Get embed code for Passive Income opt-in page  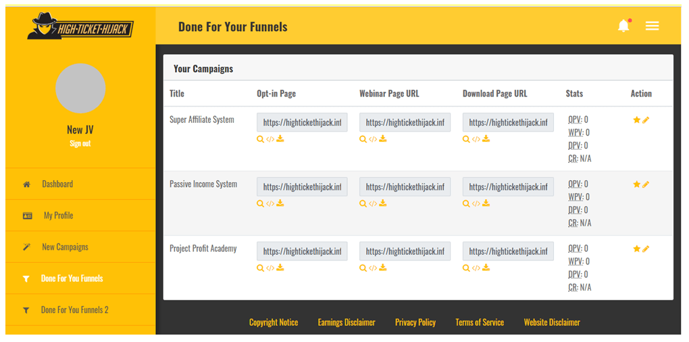point(270,204)
